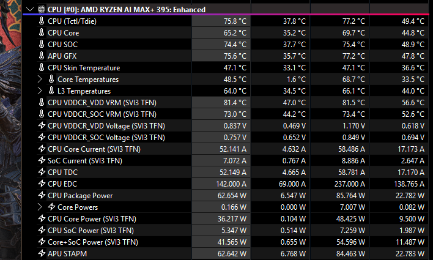Click thermometer icon for CPU VDDCR_SOC VRM

42,114
